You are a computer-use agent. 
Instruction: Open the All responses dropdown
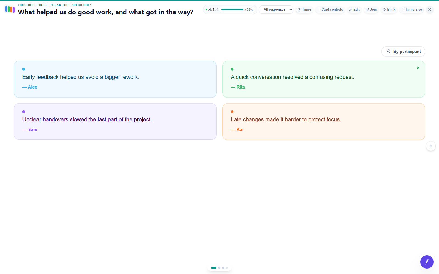(276, 10)
